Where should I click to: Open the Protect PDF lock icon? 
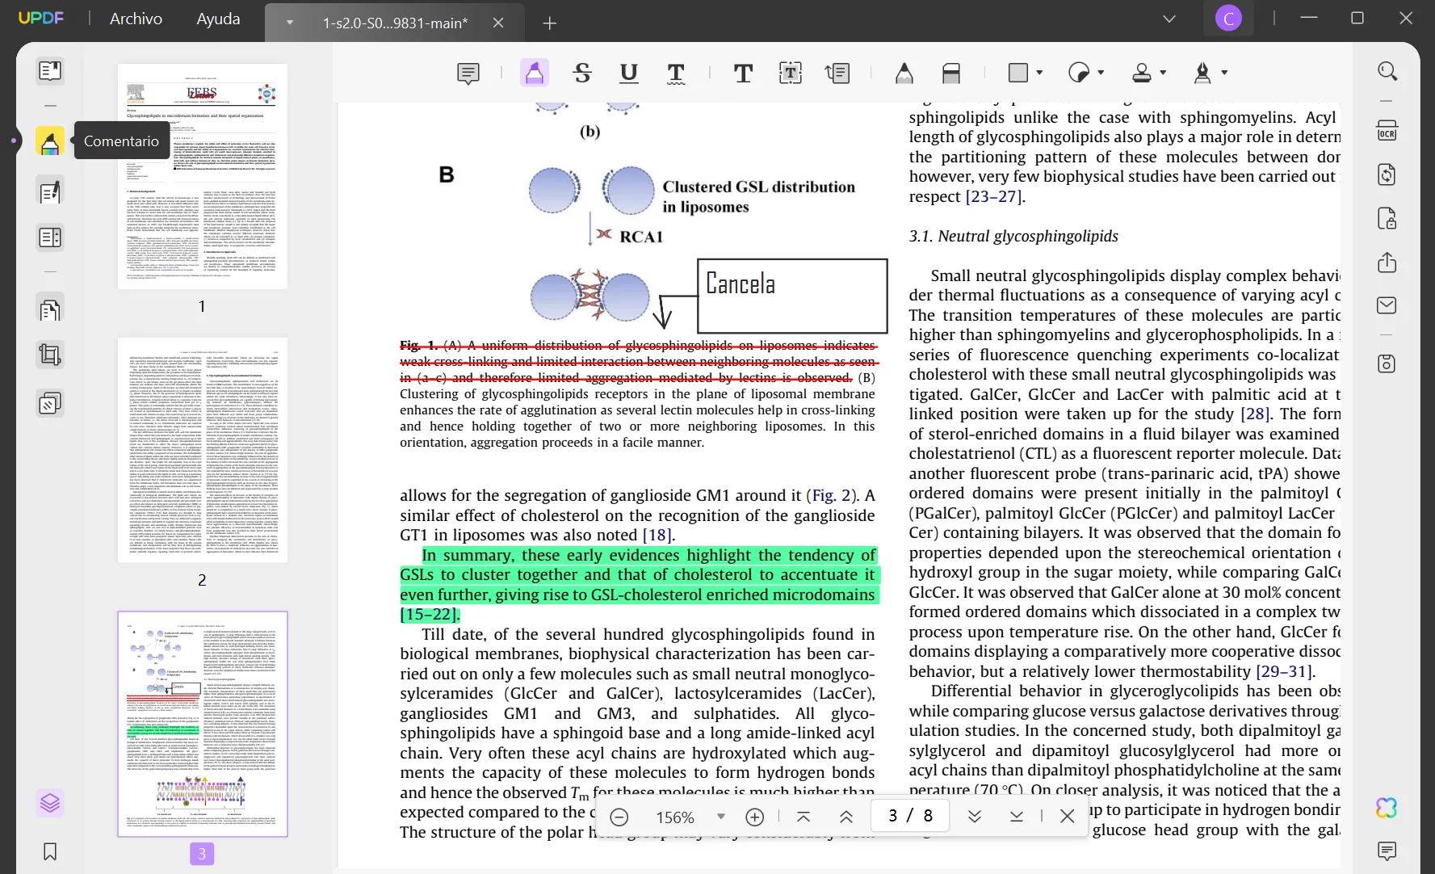1387,218
